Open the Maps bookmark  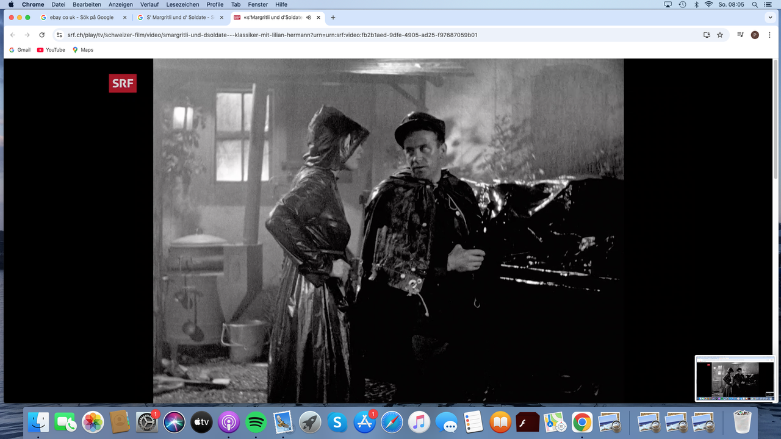[82, 50]
